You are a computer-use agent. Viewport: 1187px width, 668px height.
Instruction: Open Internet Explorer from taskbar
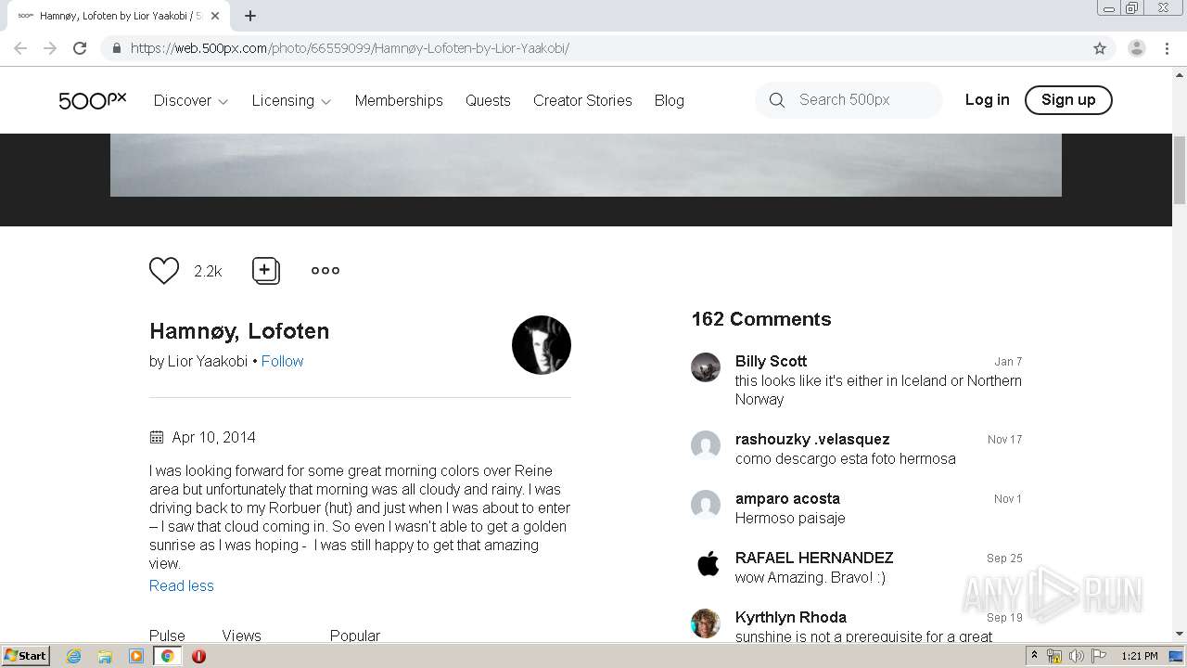[73, 656]
